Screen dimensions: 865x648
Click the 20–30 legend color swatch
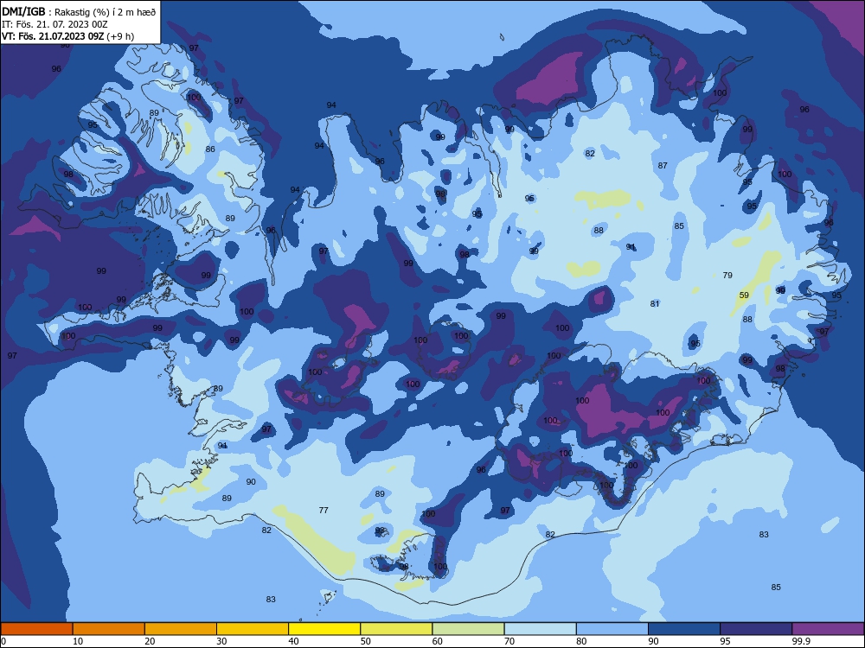pyautogui.click(x=181, y=629)
